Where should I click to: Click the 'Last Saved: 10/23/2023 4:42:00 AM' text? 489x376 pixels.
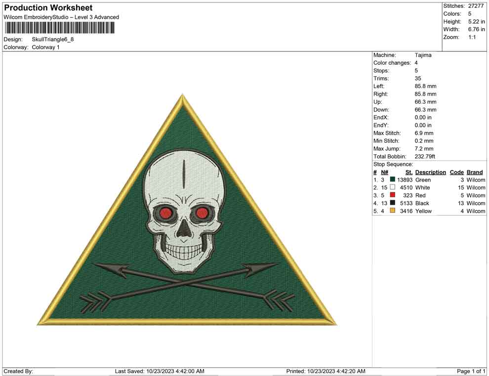[160, 371]
